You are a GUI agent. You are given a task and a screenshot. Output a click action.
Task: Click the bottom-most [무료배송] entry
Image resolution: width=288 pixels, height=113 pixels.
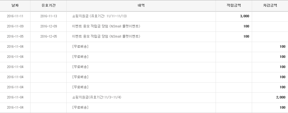(x=80, y=108)
